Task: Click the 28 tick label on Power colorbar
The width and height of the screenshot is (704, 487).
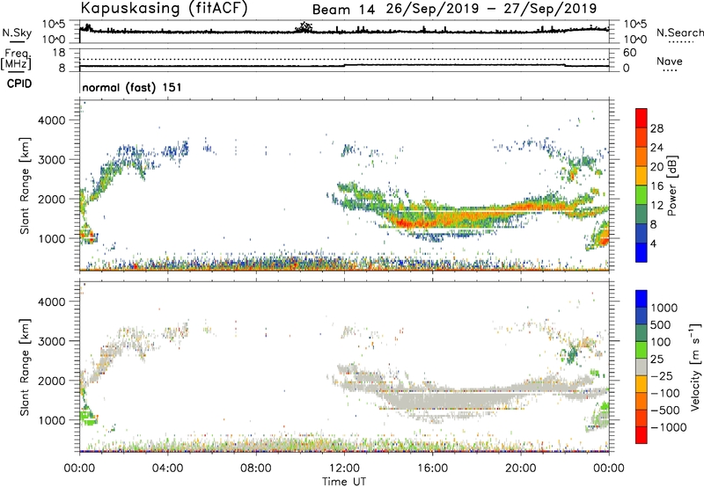Action: [656, 128]
